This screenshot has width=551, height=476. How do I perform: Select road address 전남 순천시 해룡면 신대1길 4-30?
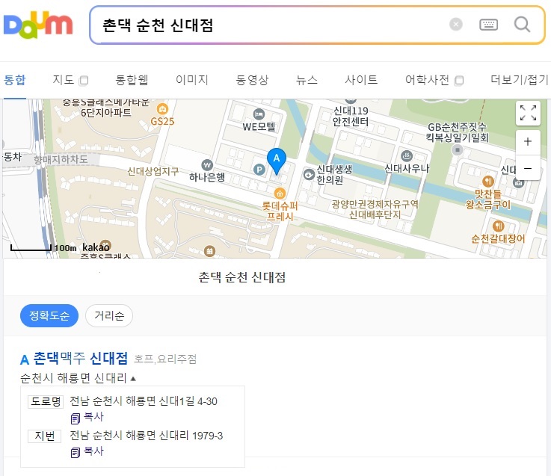coord(144,401)
